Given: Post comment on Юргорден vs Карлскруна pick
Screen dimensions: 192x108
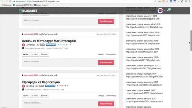Looking at the screenshot, I should 106,104.
